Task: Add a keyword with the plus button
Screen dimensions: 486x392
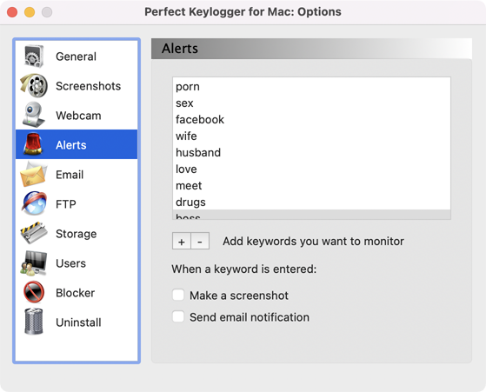Action: tap(182, 241)
